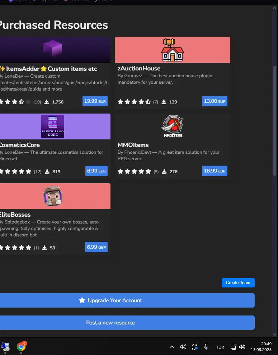Screen dimensions: 278x355
Task: Click the 19.99 EUR price button
Action: click(x=95, y=101)
